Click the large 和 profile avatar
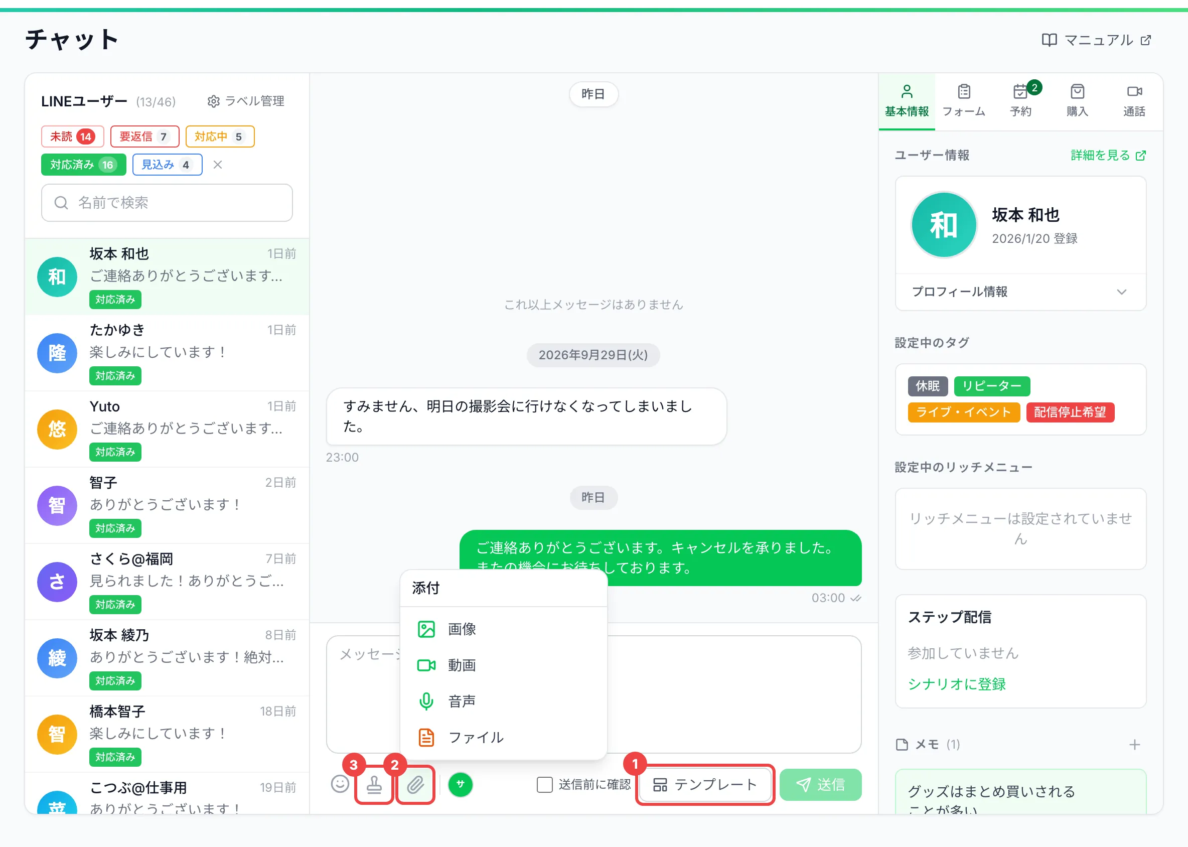The width and height of the screenshot is (1188, 847). click(943, 225)
